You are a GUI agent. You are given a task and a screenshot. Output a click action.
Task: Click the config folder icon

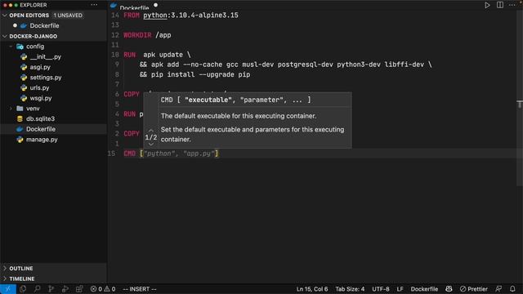20,47
